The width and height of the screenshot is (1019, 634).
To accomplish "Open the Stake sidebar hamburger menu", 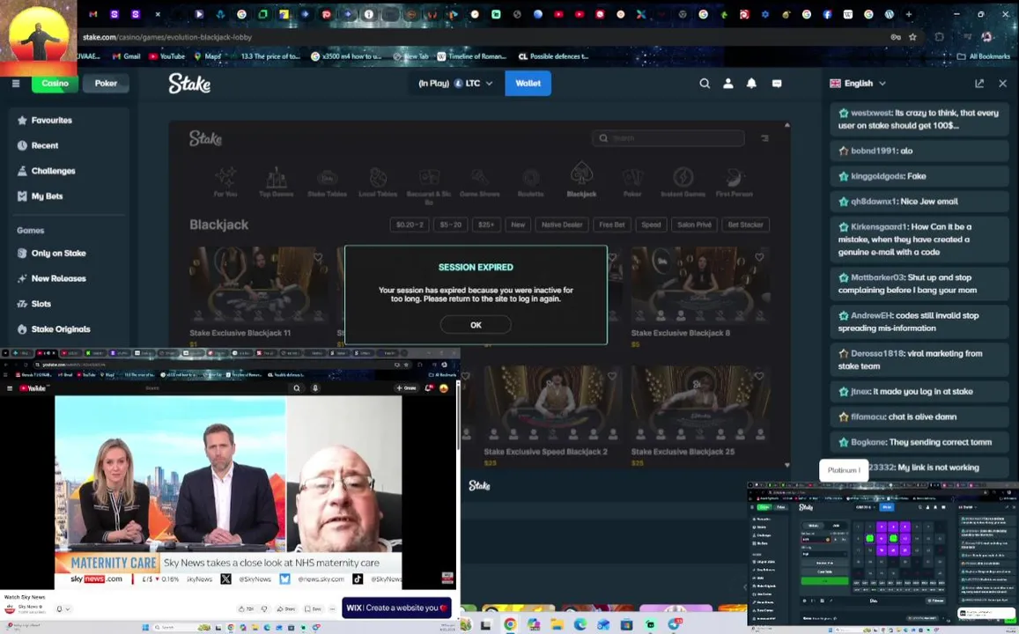I will (16, 83).
